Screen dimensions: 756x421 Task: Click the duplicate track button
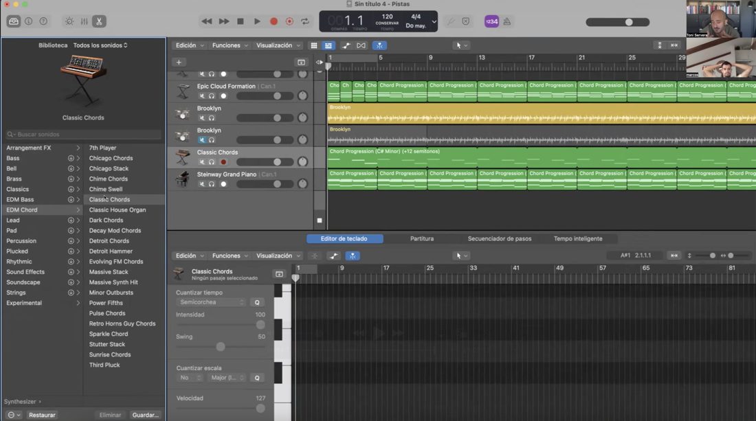click(301, 62)
